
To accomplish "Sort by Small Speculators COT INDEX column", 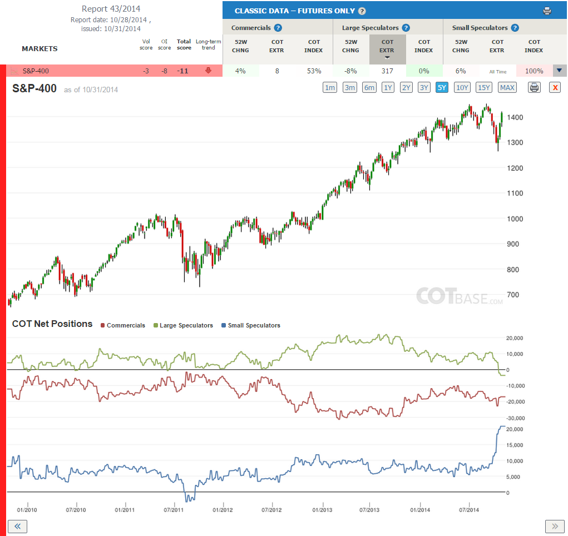I will (534, 46).
